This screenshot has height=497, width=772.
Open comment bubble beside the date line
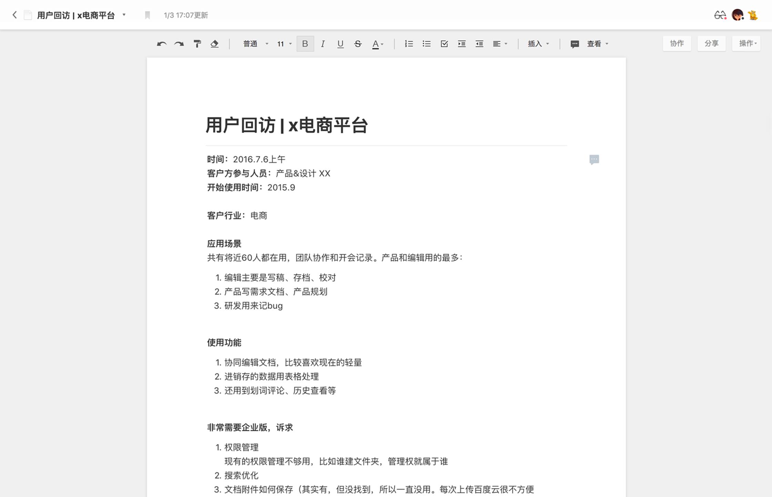pos(594,159)
